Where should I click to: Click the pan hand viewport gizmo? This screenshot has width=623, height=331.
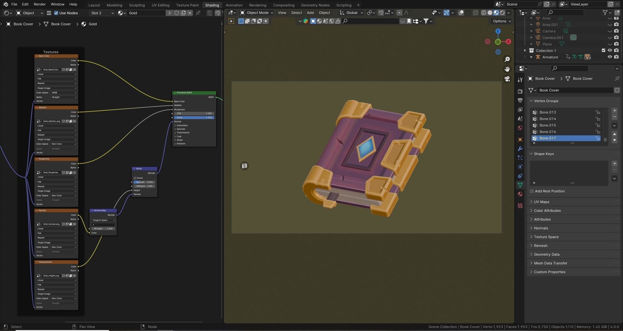pos(507,69)
